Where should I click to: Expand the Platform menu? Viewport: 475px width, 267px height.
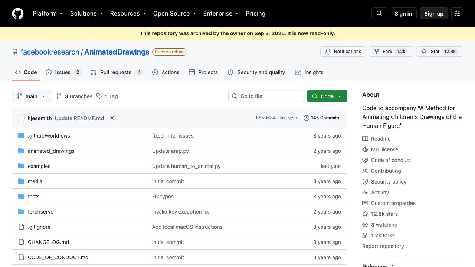click(48, 13)
